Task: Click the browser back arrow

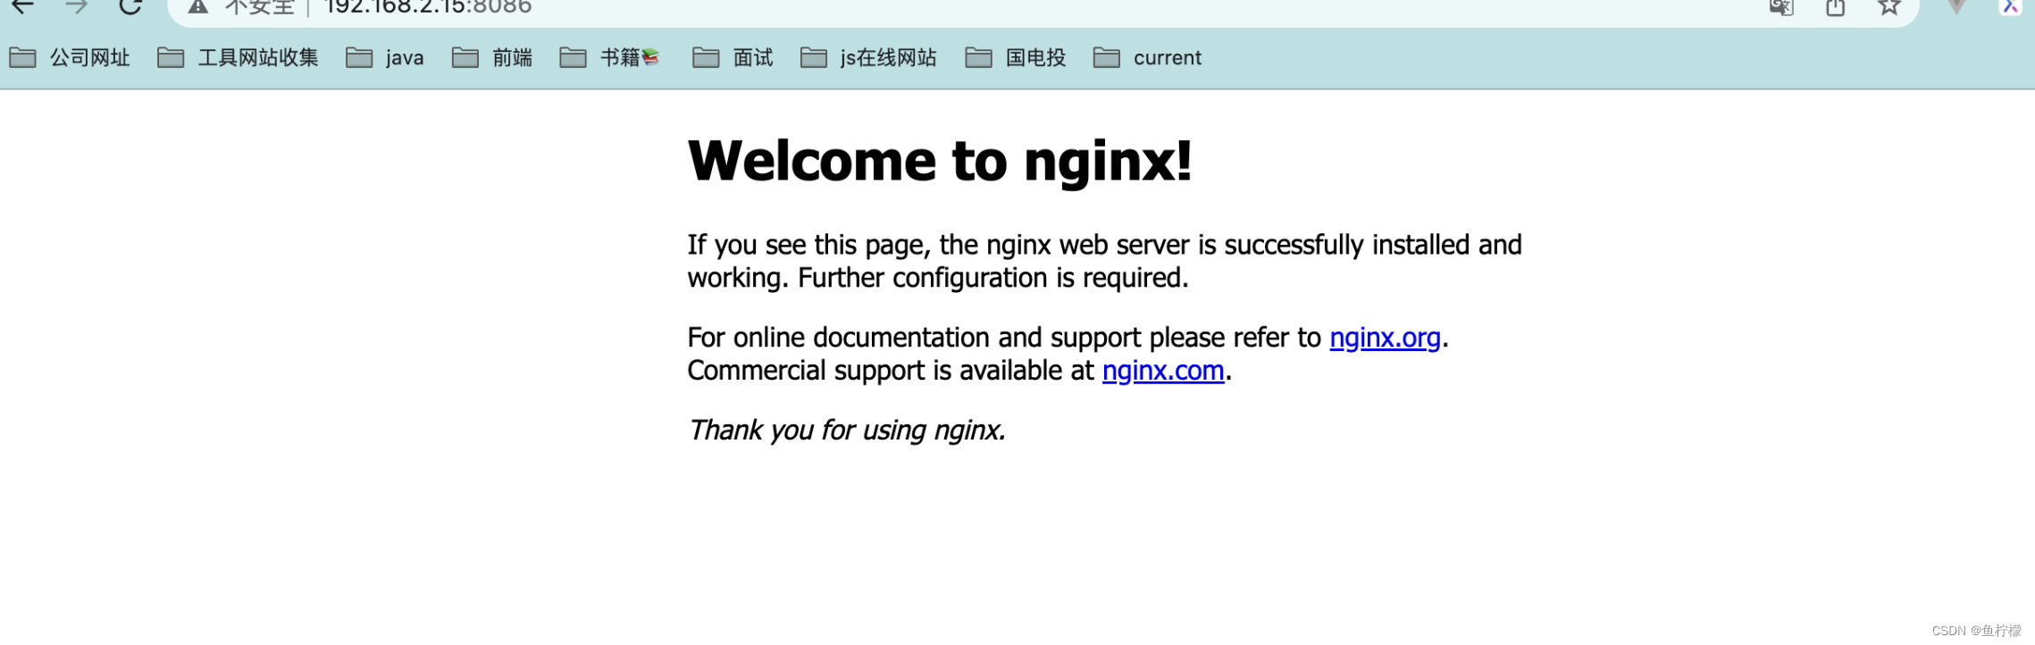Action: pyautogui.click(x=23, y=6)
